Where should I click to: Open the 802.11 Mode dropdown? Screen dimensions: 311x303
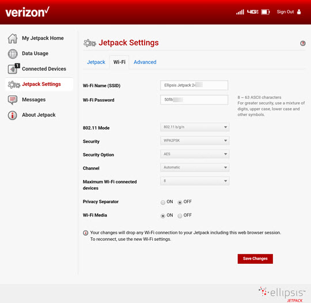tap(195, 127)
